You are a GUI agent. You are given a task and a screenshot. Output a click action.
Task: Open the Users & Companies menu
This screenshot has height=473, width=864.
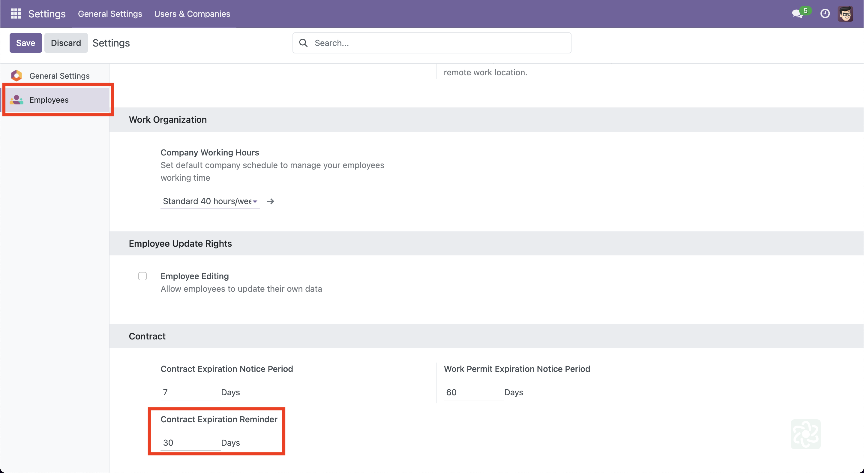pos(192,14)
